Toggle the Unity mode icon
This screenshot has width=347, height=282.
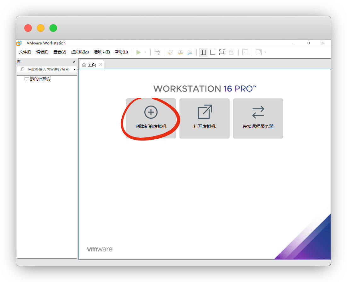[x=232, y=52]
